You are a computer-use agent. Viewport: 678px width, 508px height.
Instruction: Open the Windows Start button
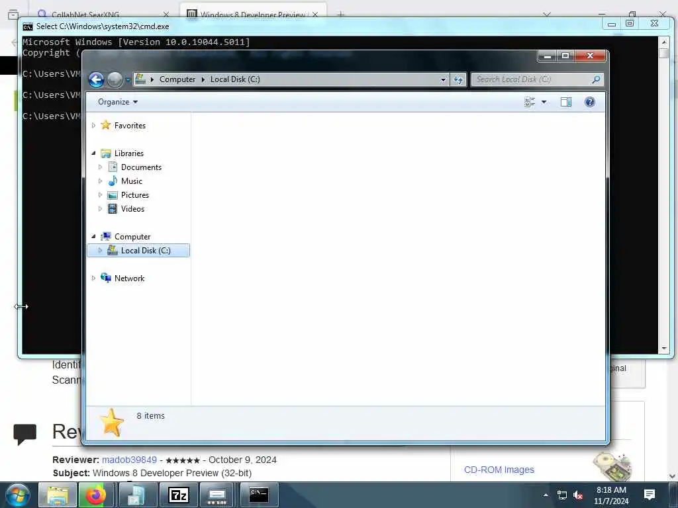[x=17, y=495]
